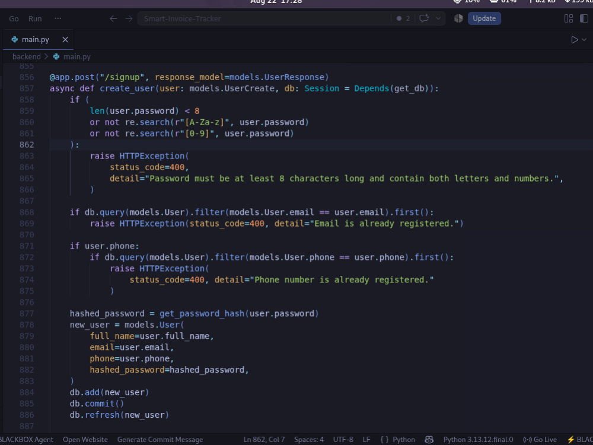This screenshot has width=593, height=445.
Task: Click the unsaved changes dot indicator showing 2
Action: point(403,18)
